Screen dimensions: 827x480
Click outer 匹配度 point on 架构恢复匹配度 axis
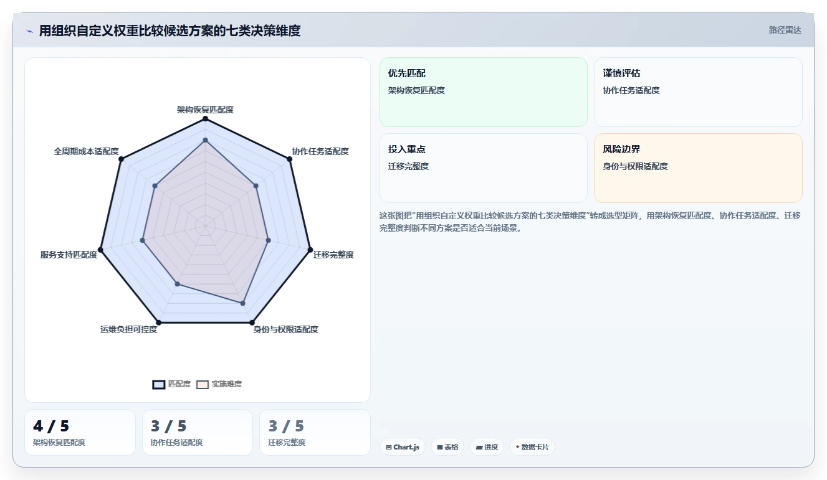click(205, 118)
